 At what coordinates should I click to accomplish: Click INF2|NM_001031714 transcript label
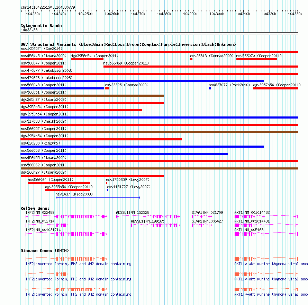(x=43, y=230)
